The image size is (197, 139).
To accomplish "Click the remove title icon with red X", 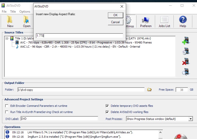I will [x=186, y=62].
